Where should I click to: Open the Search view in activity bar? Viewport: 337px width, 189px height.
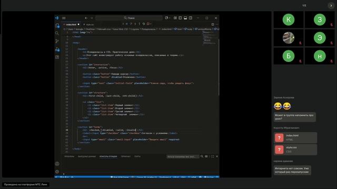(57, 33)
